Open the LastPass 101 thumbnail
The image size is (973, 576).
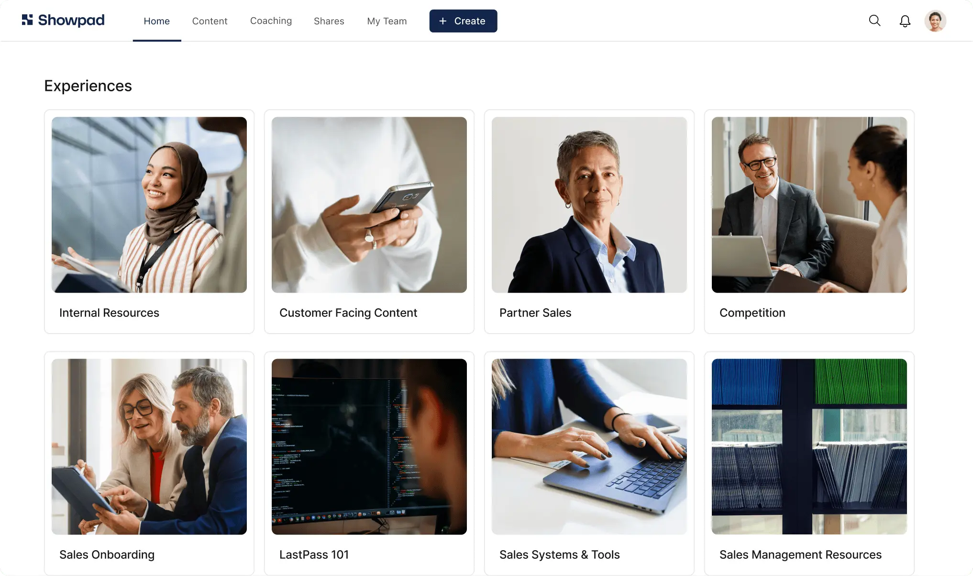coord(369,446)
